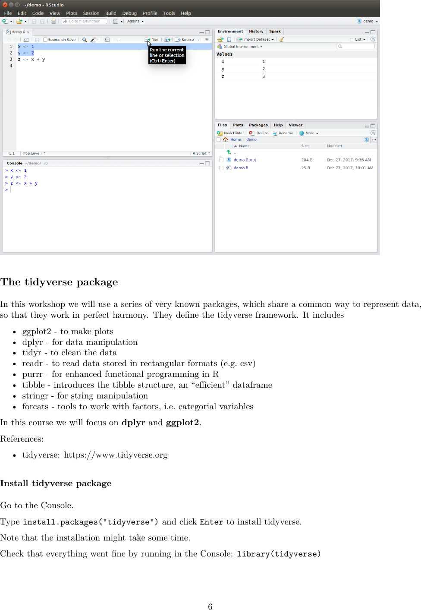Click the Re-run previous code icon
Screen dimensions: 421x610
[167, 40]
